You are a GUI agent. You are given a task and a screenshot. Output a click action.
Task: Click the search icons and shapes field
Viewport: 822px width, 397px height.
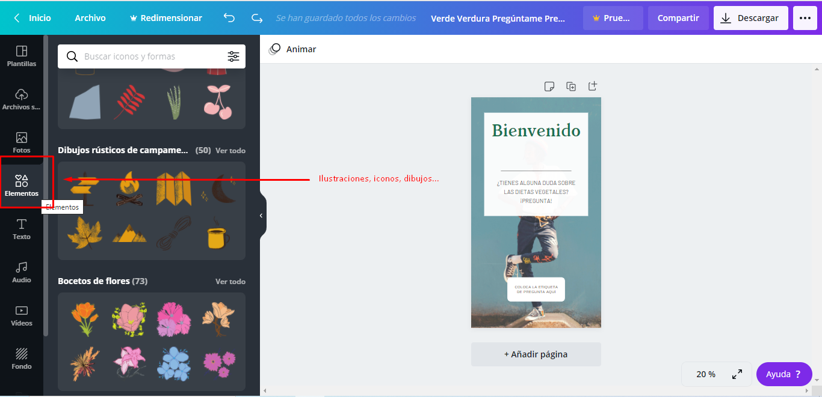(x=150, y=56)
